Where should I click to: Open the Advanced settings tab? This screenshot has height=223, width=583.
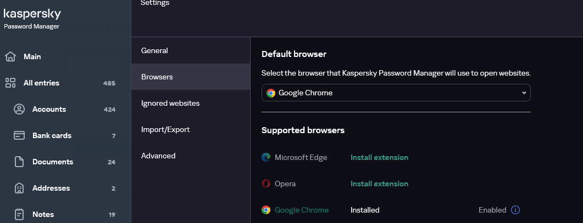pos(158,156)
